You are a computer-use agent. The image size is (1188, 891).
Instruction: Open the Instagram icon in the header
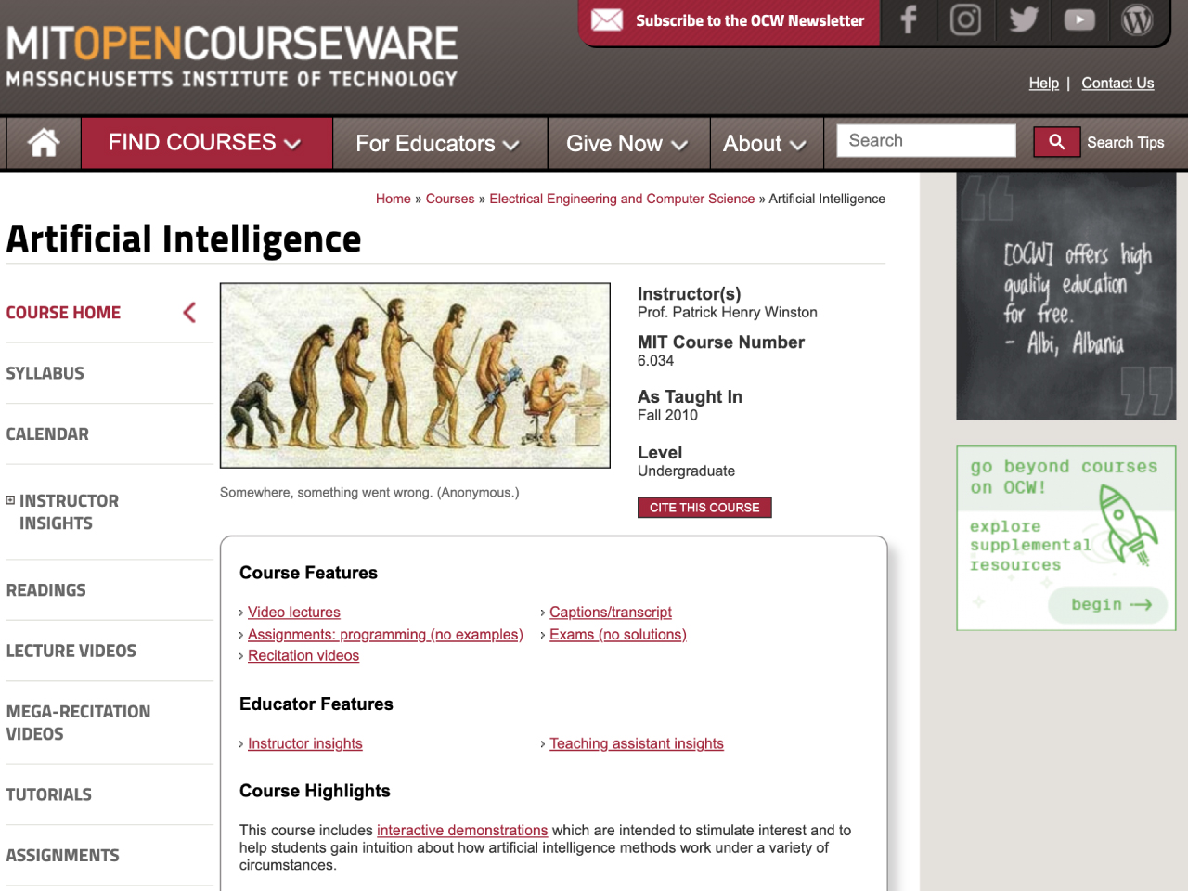coord(965,19)
